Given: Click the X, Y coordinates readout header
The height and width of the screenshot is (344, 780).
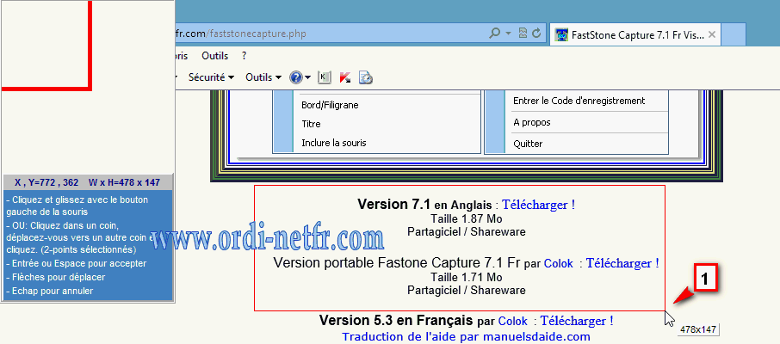Looking at the screenshot, I should 88,182.
